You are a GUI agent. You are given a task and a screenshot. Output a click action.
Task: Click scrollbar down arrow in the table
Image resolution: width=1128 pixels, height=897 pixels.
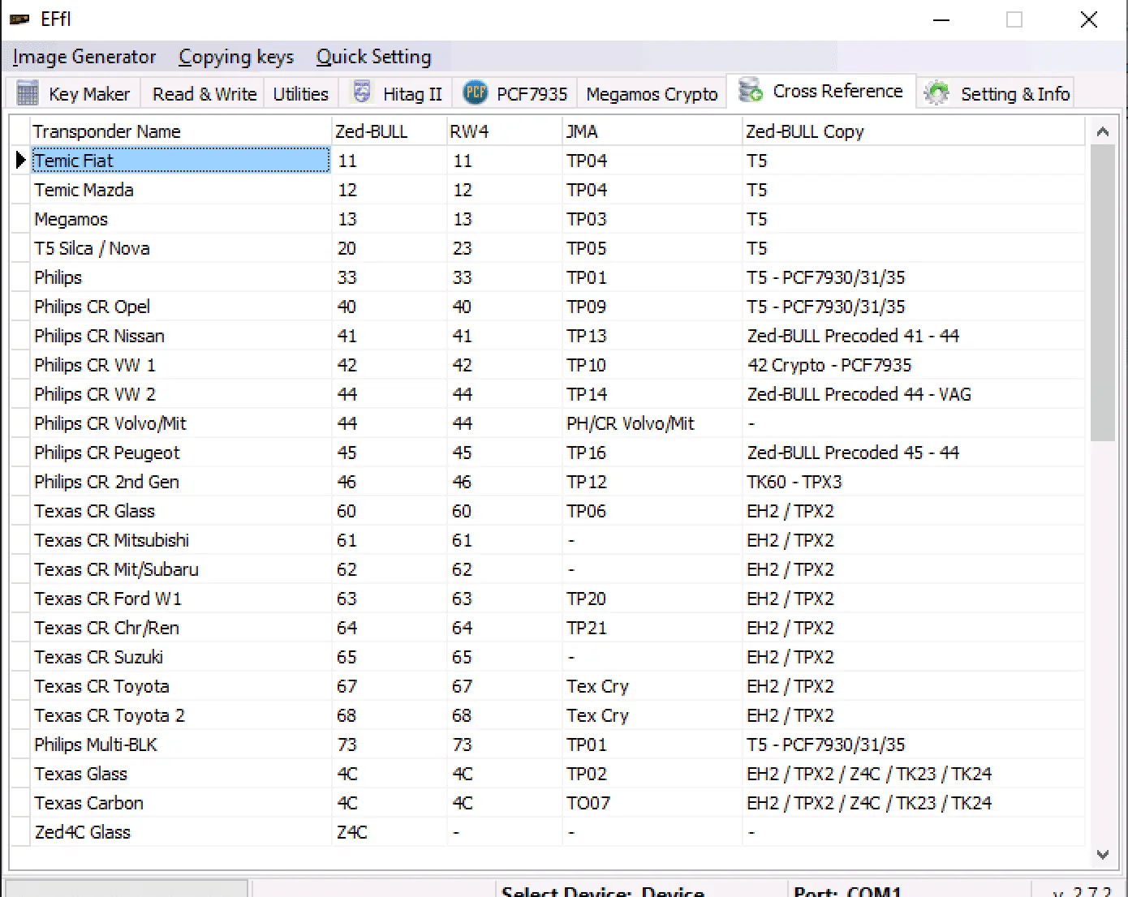1102,854
